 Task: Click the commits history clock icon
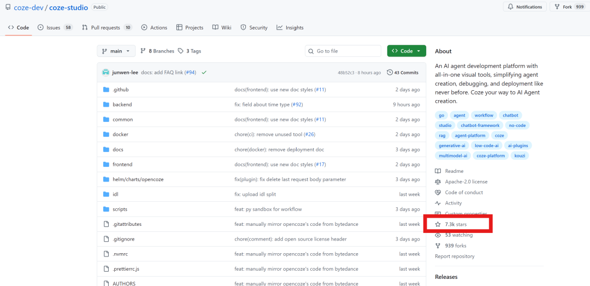coord(390,72)
